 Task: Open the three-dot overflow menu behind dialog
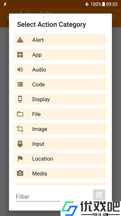point(114,18)
